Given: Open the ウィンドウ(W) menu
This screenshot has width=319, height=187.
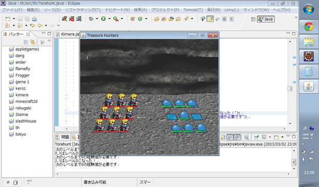Looking at the screenshot, I should 256,10.
